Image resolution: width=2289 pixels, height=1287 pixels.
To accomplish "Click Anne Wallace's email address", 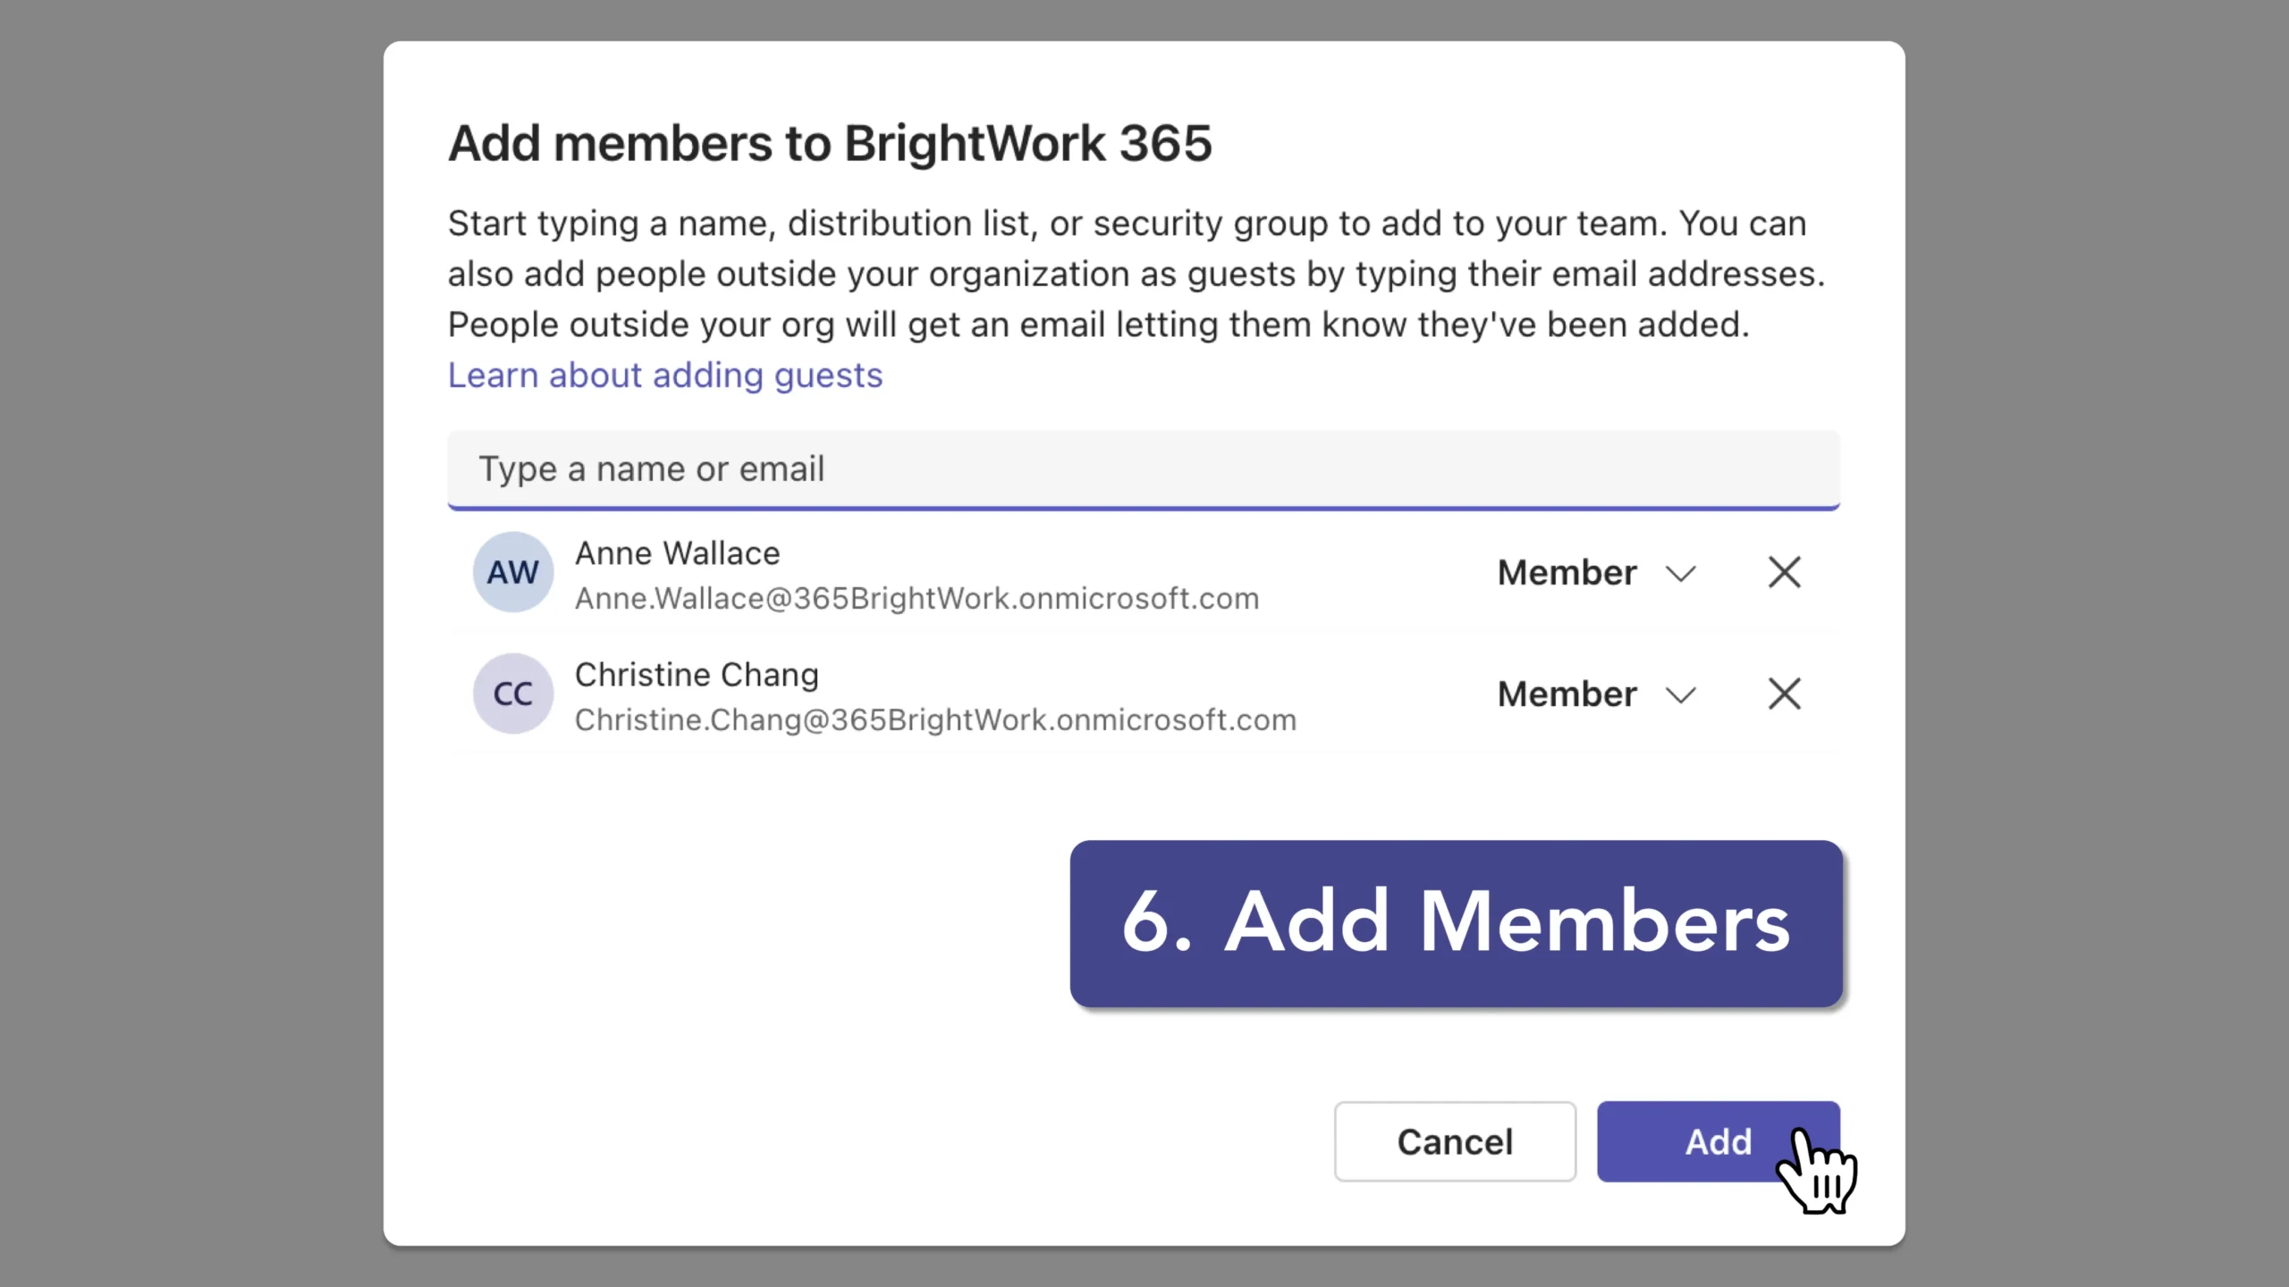I will tap(916, 598).
